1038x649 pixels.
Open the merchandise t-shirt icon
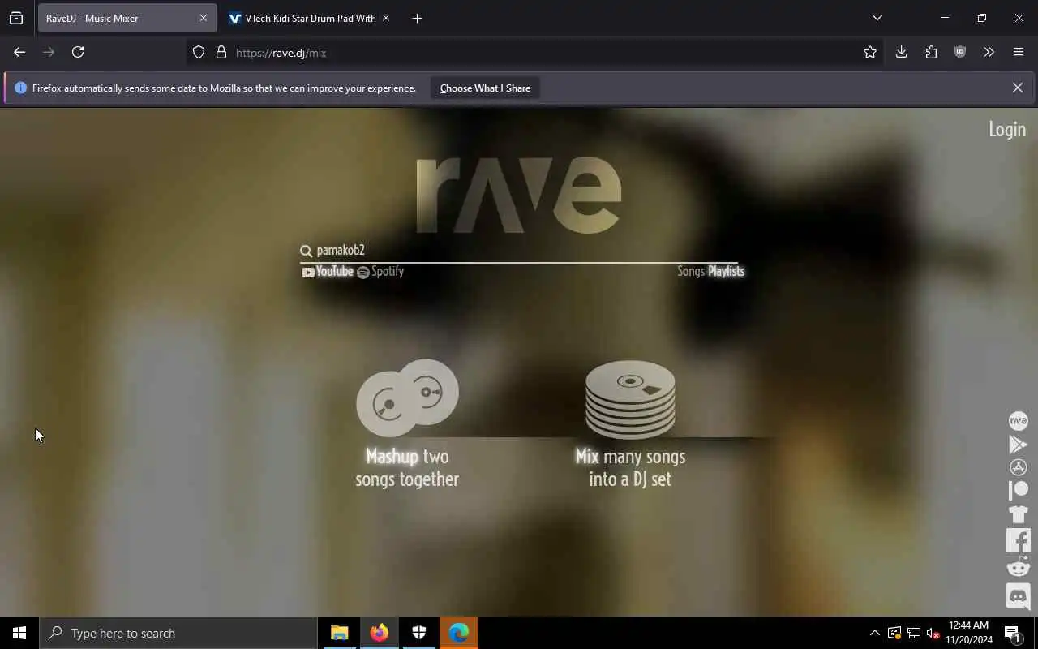(1018, 514)
